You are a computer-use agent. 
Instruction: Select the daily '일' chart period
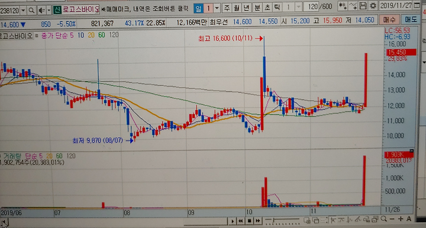click(x=199, y=8)
